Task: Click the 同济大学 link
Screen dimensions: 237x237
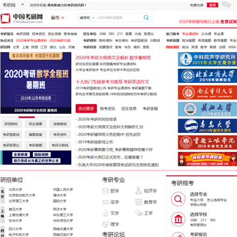Action: [x=60, y=209]
